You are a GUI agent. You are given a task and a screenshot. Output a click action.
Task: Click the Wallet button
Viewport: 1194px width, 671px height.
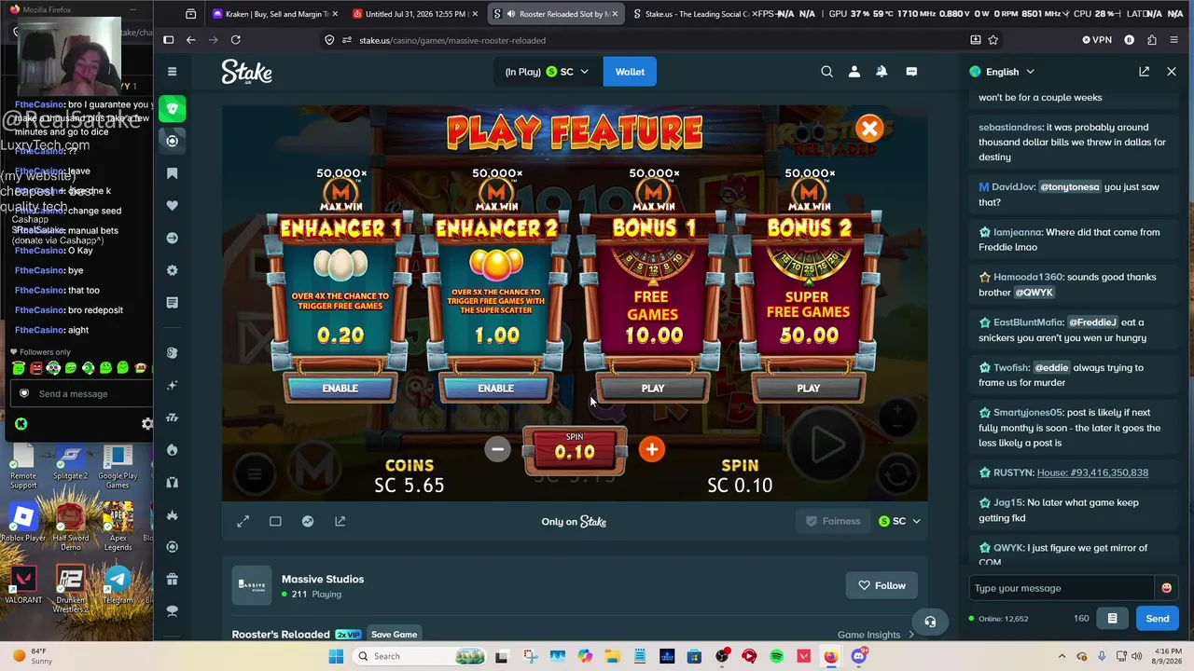pos(630,72)
